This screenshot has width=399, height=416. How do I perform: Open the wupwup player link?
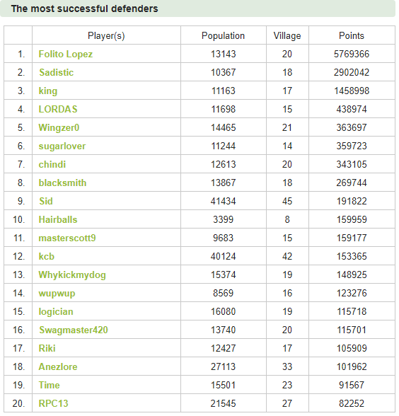coord(57,294)
